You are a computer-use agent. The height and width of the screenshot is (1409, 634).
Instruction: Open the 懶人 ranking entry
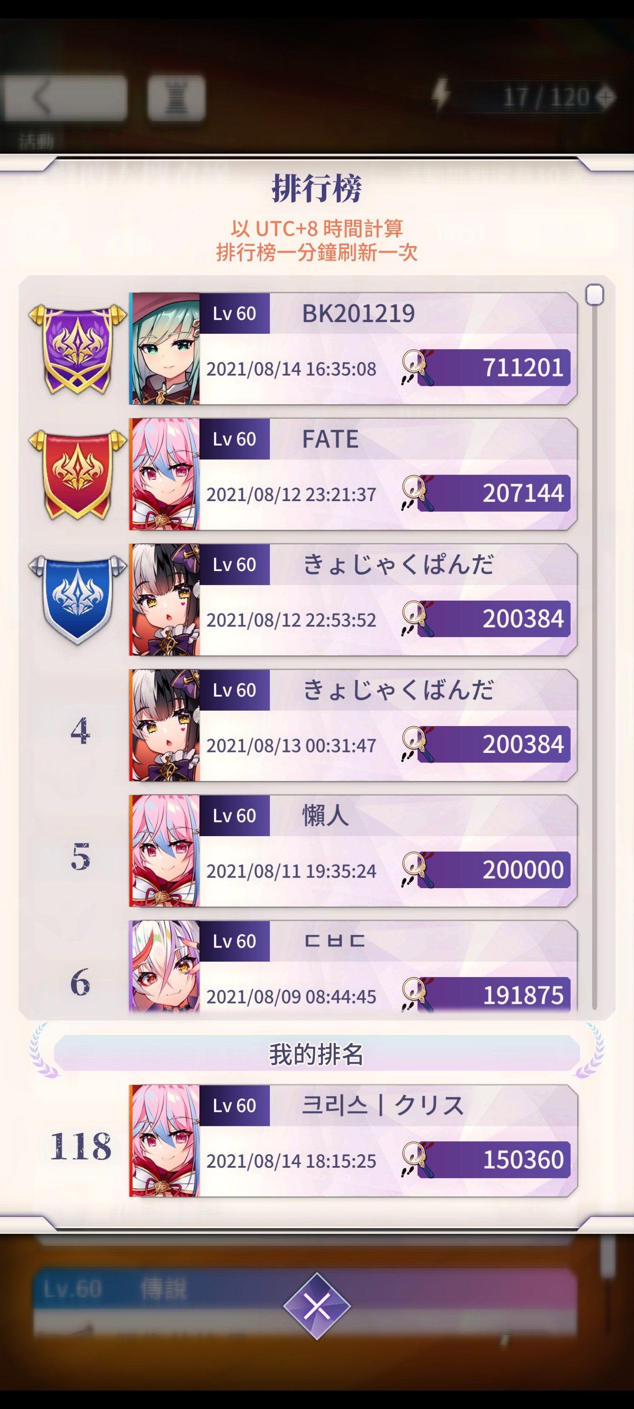(353, 851)
